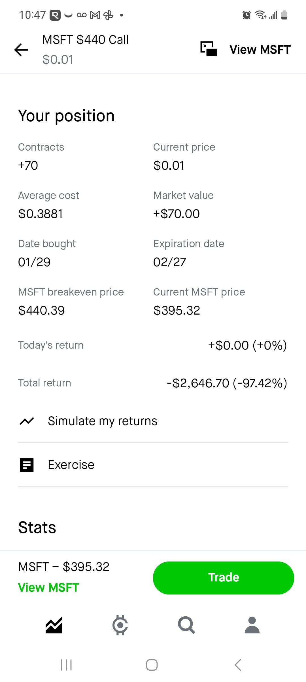Tap the Android recent apps button
306x682 pixels.
tap(66, 665)
